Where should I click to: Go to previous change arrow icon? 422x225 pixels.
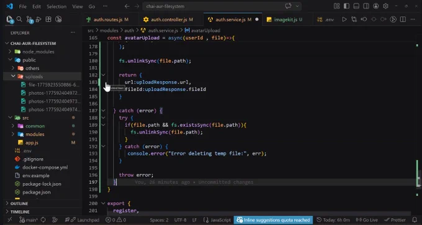click(364, 19)
